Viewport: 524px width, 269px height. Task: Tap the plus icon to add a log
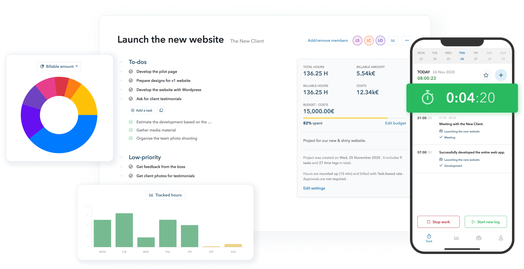pos(501,75)
